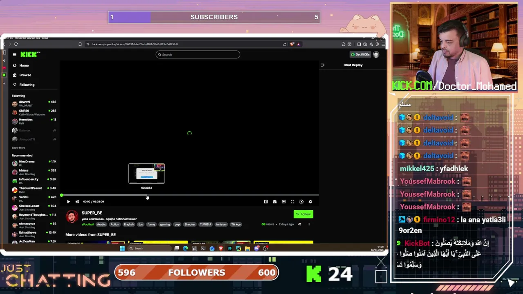Open d0wwN channel in Following list
The width and height of the screenshot is (523, 294).
point(34,103)
